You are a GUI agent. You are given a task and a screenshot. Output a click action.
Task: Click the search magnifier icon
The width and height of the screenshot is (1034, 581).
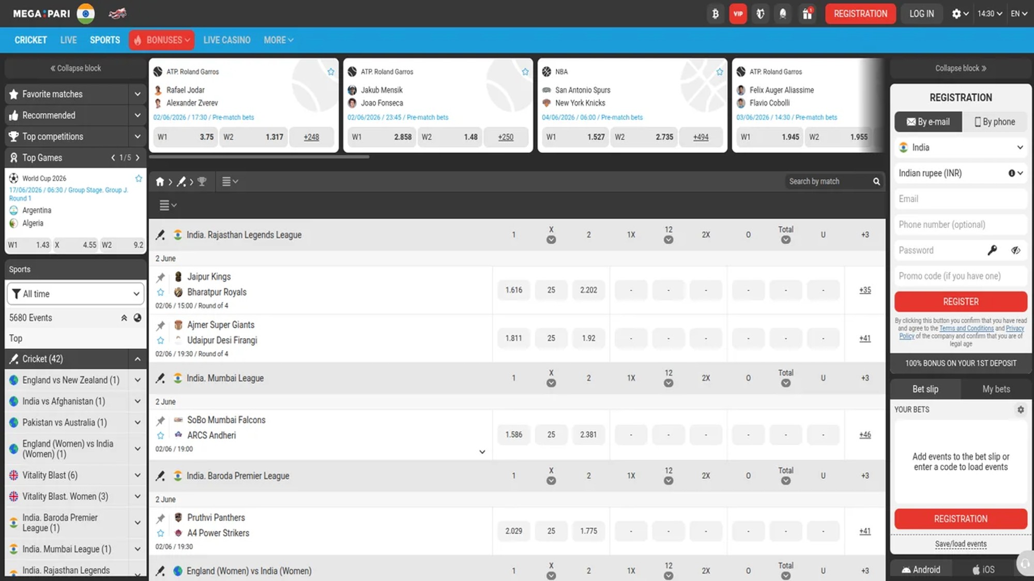876,181
